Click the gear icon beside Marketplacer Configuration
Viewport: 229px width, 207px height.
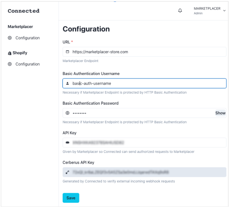[x=10, y=38]
